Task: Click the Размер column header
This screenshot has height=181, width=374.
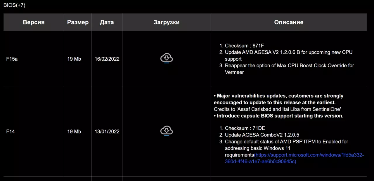Action: [78, 22]
